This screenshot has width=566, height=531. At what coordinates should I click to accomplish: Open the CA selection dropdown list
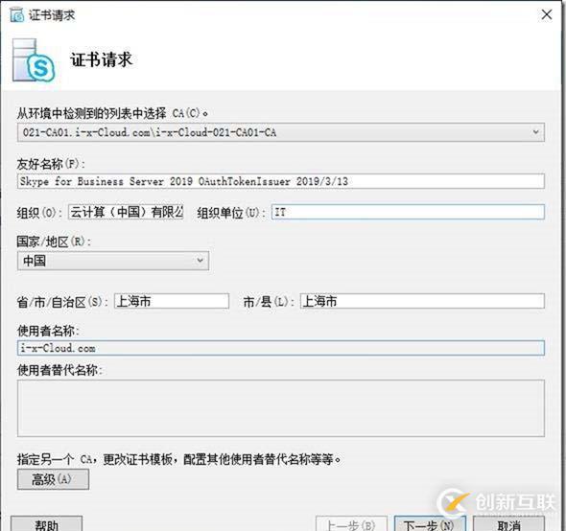281,132
